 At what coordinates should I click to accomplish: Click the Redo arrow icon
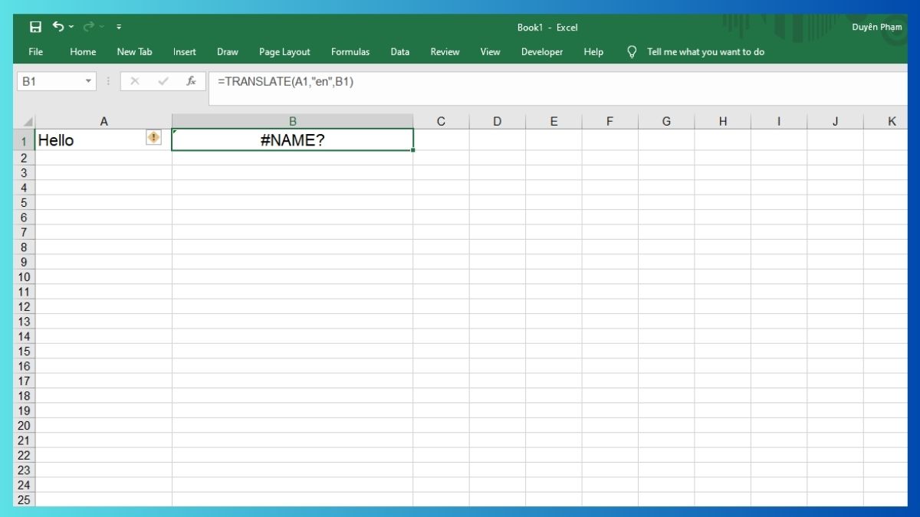click(x=88, y=27)
